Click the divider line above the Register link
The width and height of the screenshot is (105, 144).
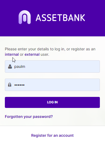tap(52, 126)
